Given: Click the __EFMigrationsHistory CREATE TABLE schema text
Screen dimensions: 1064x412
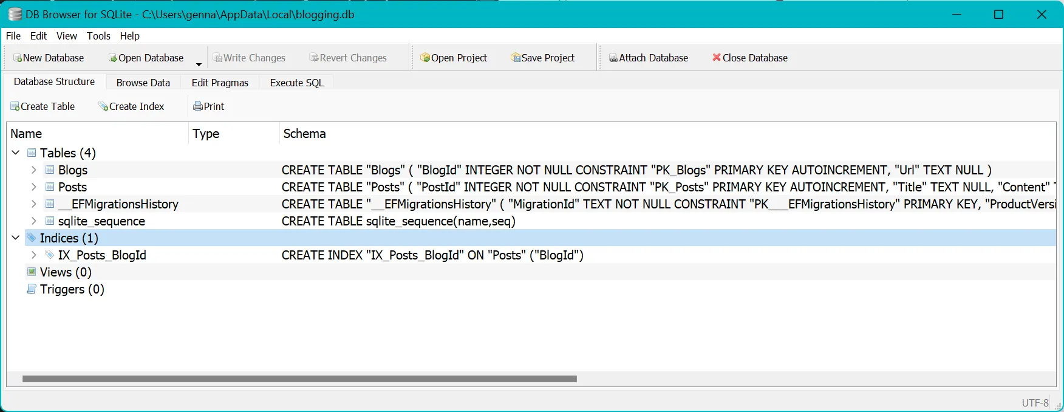Looking at the screenshot, I should [669, 204].
